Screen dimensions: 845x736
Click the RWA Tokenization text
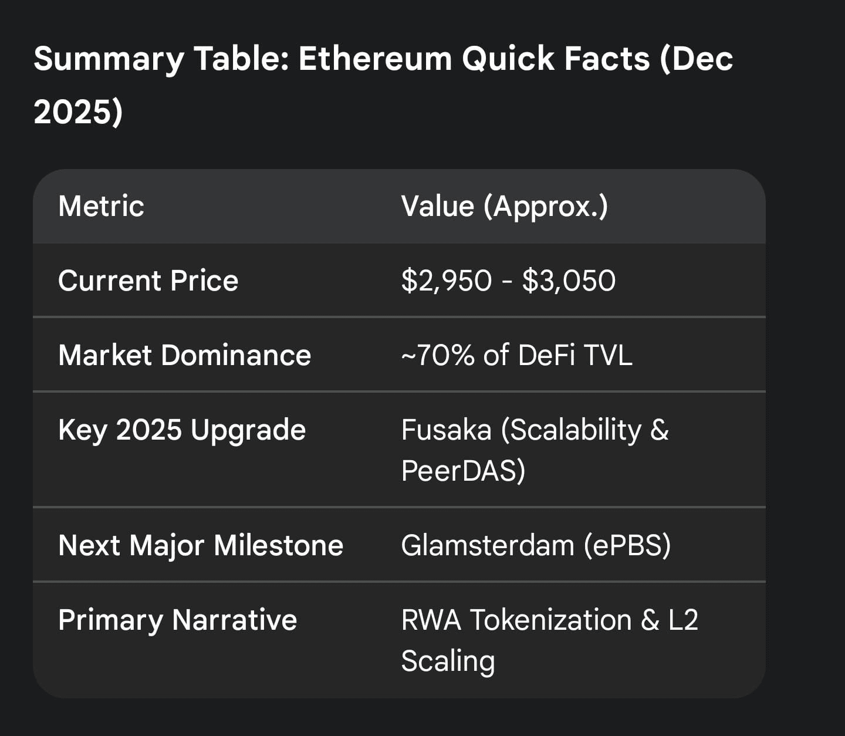(516, 620)
